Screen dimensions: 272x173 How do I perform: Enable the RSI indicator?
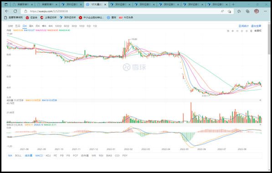coord(101,156)
